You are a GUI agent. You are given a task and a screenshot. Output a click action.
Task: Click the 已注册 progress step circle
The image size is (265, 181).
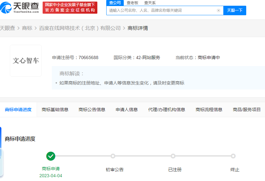click(173, 156)
